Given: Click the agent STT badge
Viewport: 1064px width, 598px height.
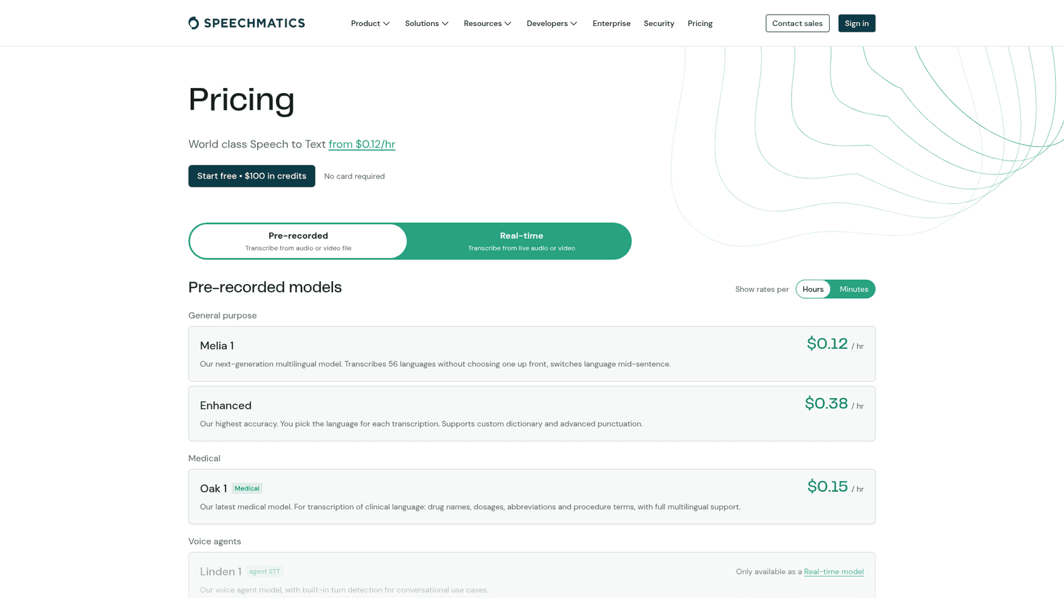Looking at the screenshot, I should [265, 571].
